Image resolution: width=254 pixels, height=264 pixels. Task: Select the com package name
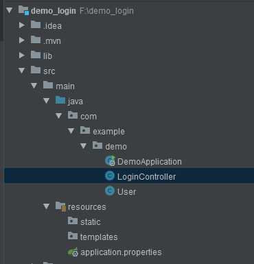89,117
